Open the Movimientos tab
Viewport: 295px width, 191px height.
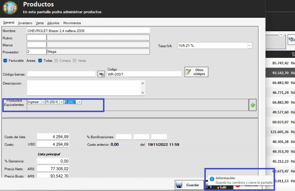click(x=72, y=23)
